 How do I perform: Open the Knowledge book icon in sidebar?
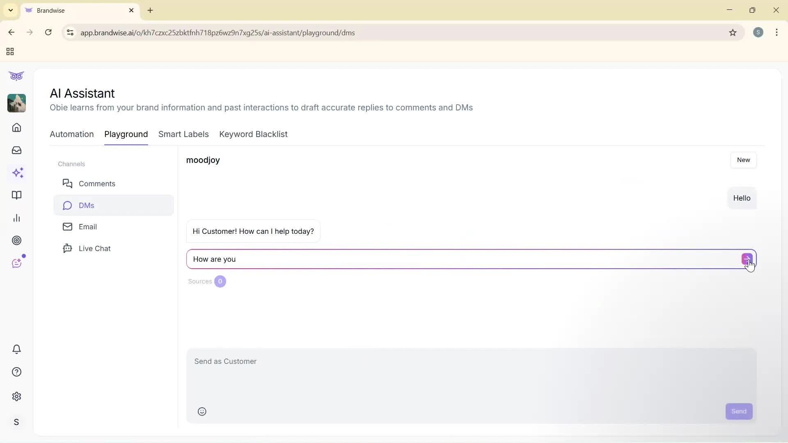[16, 196]
